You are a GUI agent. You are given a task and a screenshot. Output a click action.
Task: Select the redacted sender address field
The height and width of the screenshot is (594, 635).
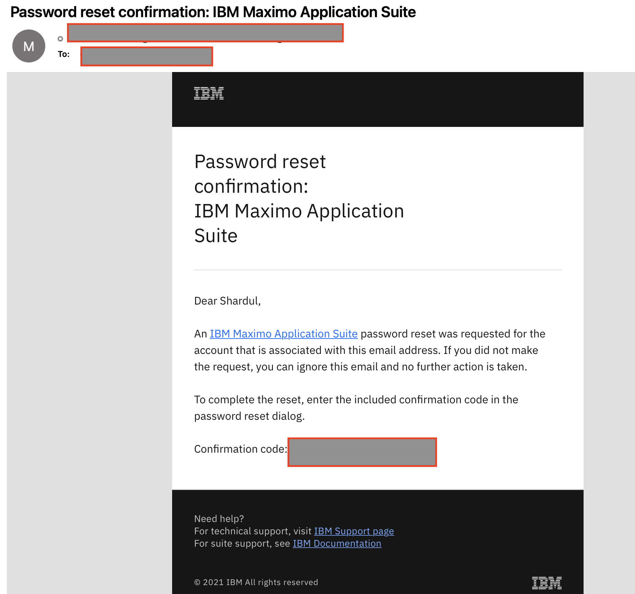click(x=206, y=33)
